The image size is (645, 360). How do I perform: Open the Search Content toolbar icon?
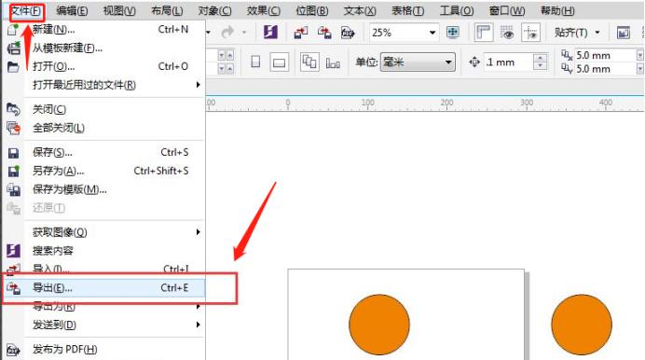(270, 32)
